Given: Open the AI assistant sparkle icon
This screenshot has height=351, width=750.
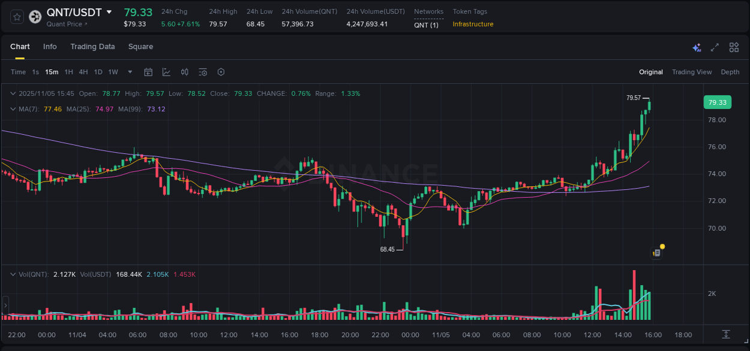Looking at the screenshot, I should (x=697, y=47).
